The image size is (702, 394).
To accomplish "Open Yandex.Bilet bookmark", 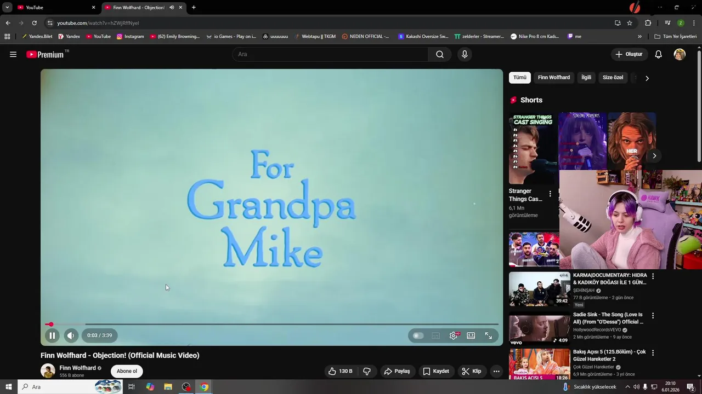I will tap(37, 37).
